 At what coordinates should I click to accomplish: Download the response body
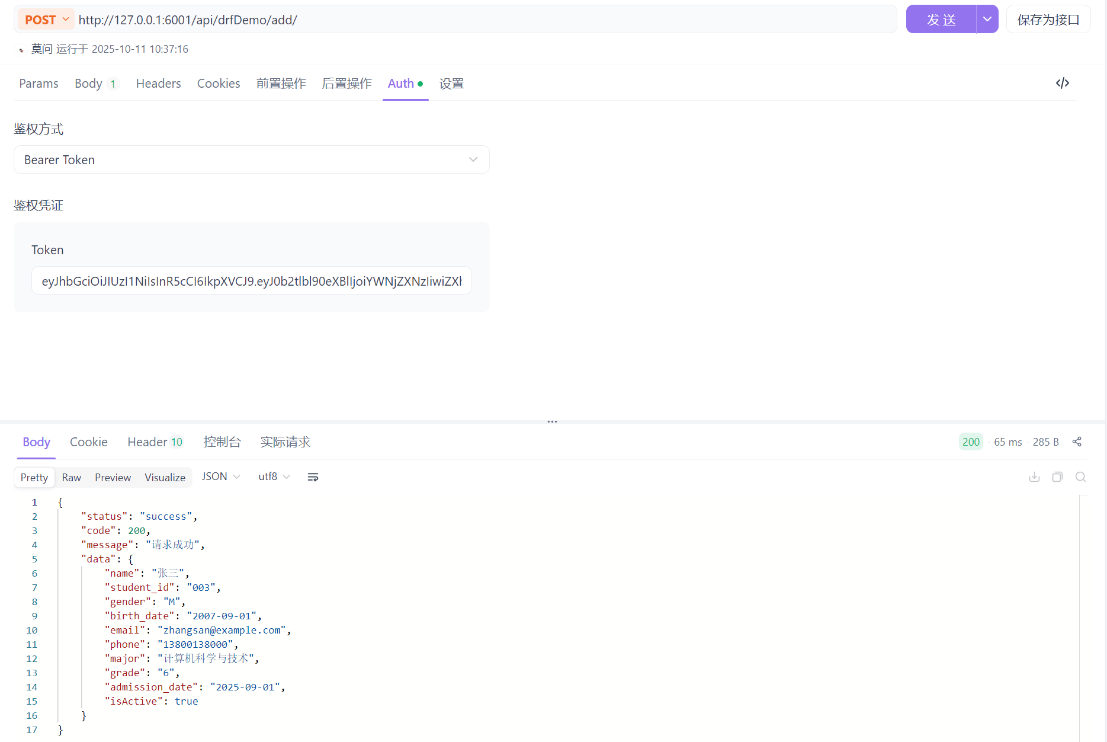coord(1034,477)
